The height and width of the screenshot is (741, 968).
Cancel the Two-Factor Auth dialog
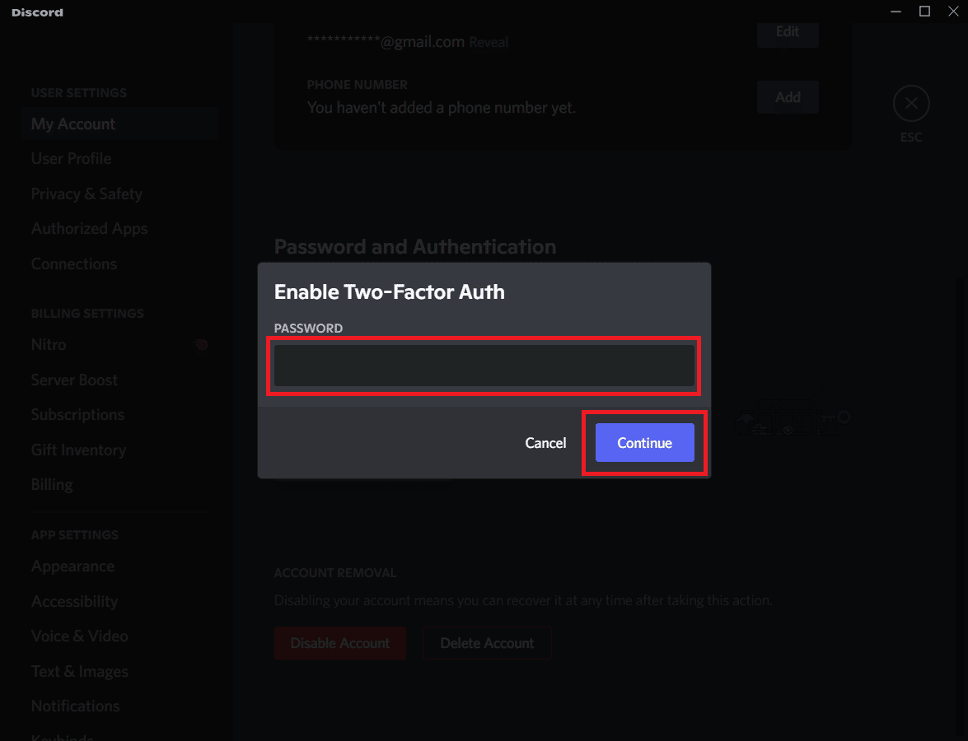point(545,442)
